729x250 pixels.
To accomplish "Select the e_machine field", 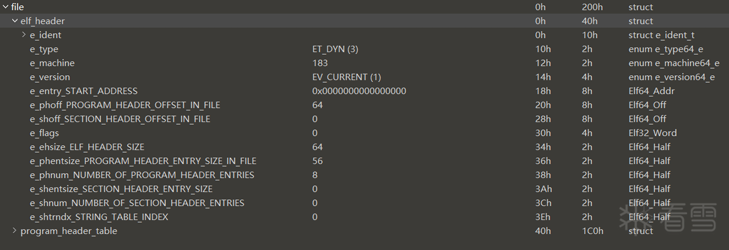I will click(52, 63).
